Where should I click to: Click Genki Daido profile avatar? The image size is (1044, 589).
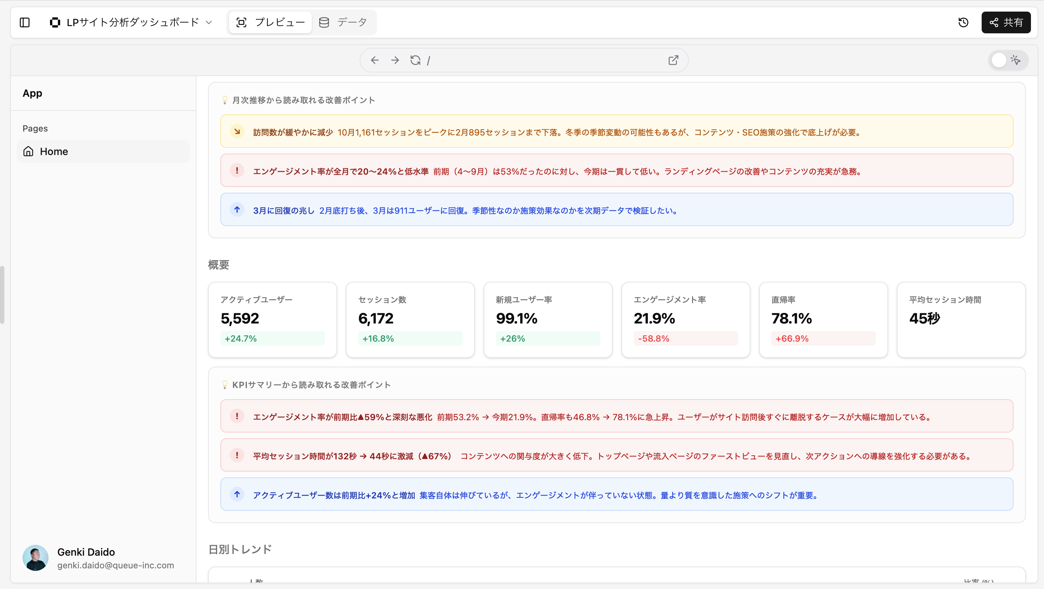point(36,558)
